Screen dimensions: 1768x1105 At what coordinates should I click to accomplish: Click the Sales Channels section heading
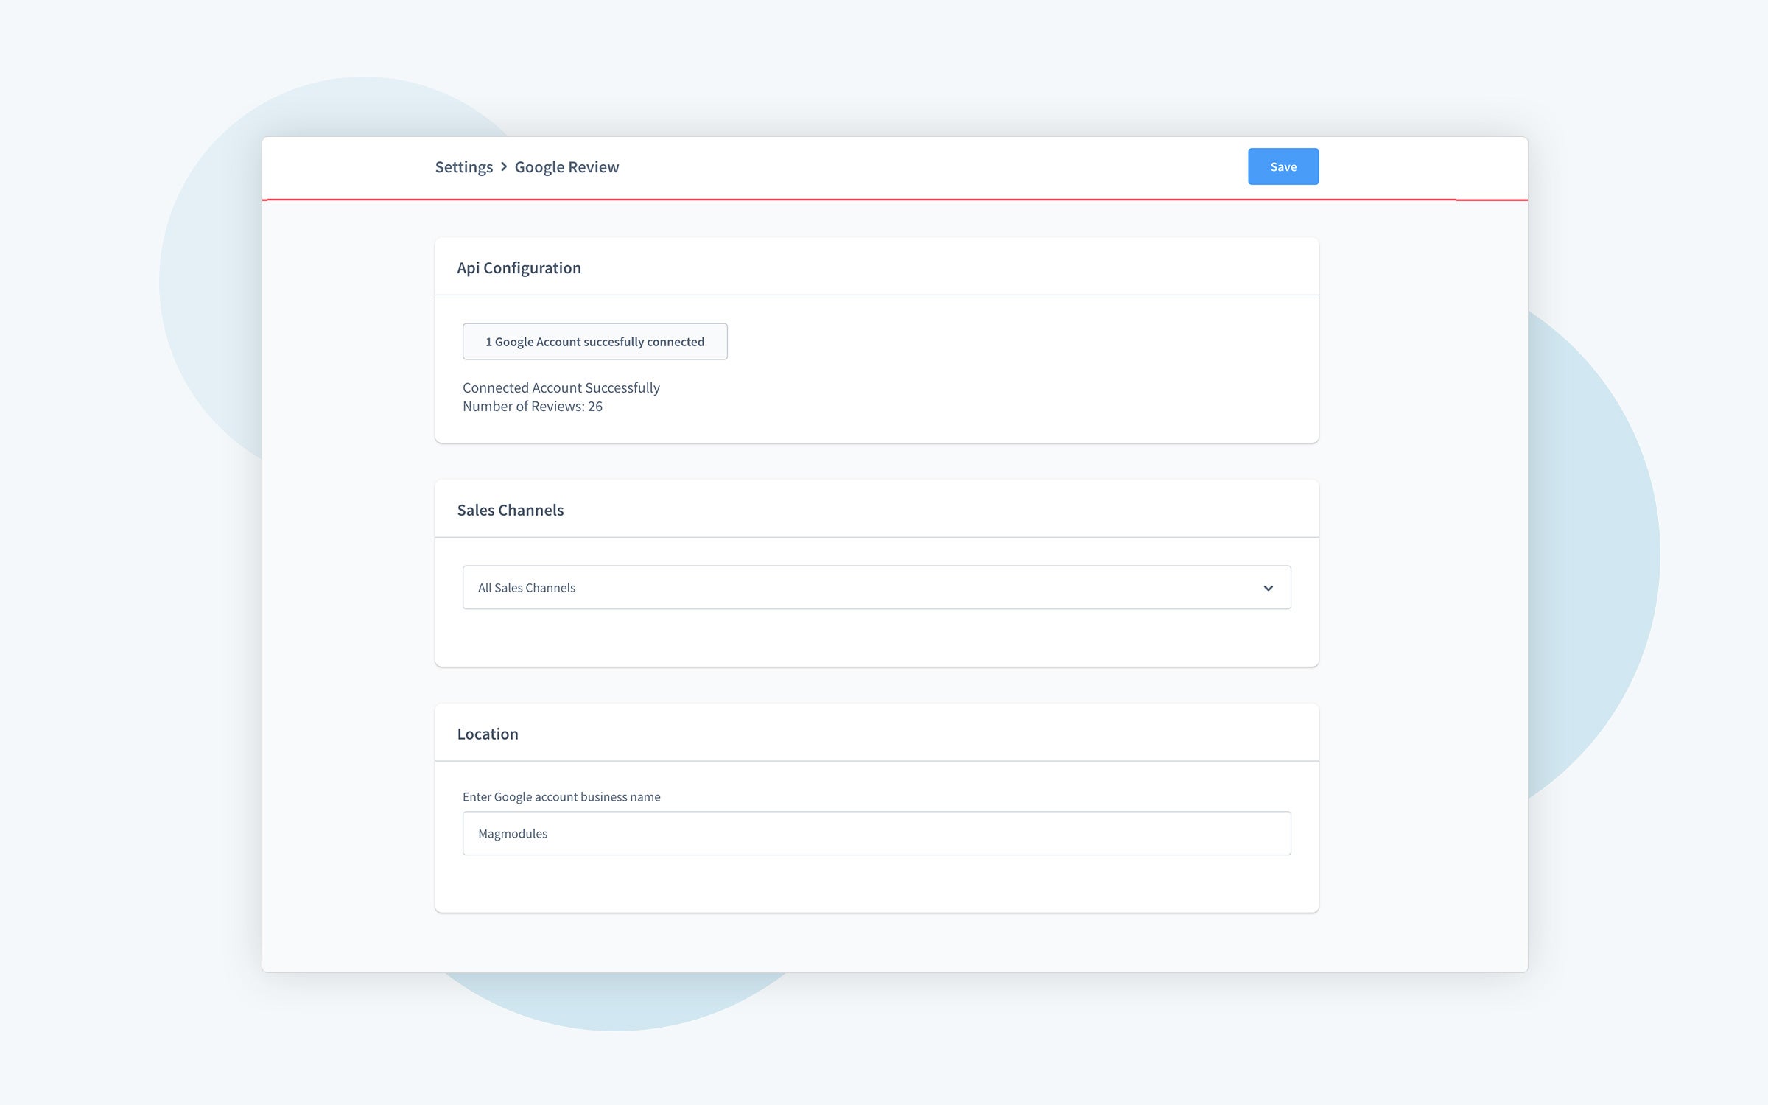tap(510, 510)
